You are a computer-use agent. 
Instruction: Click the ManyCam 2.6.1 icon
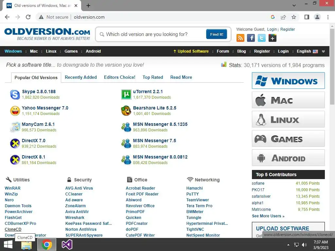click(x=15, y=127)
